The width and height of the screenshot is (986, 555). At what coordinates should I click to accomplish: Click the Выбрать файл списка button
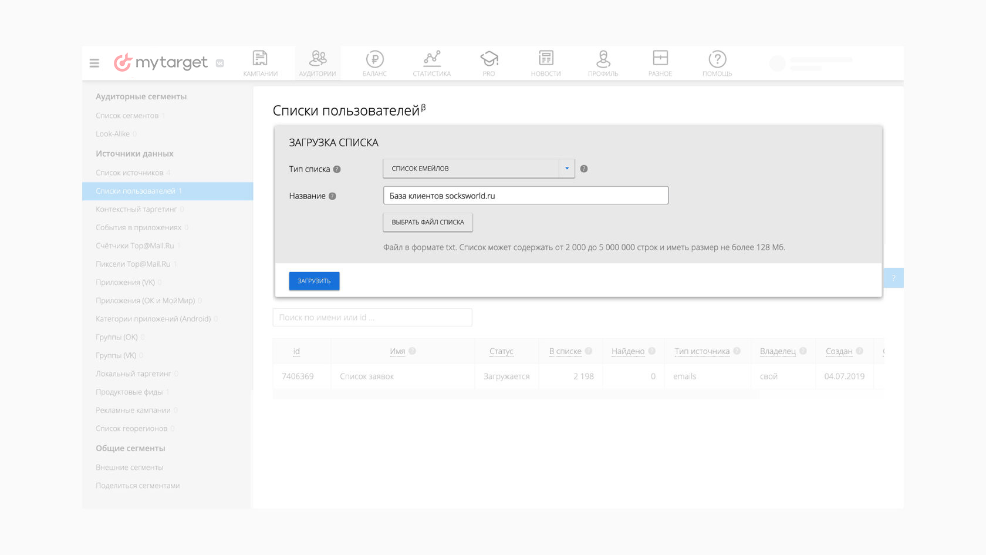click(x=428, y=222)
